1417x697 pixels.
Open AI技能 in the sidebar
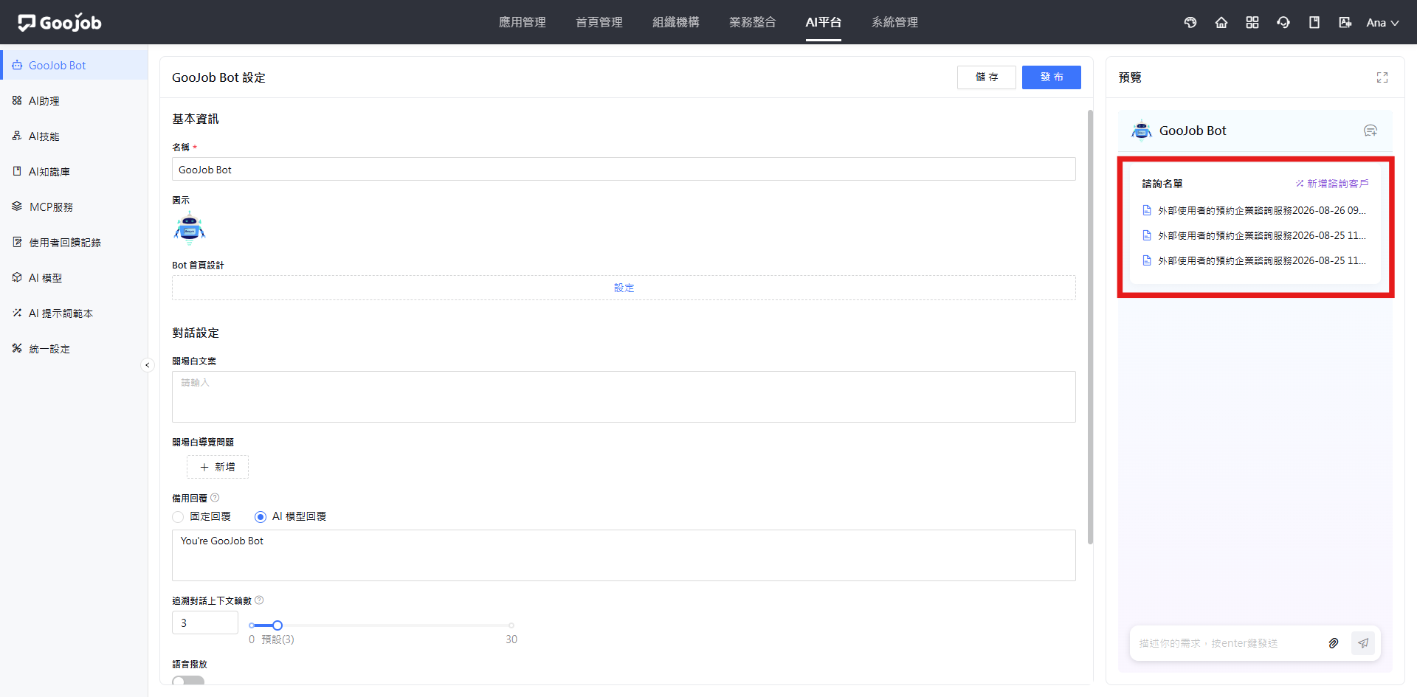coord(74,136)
